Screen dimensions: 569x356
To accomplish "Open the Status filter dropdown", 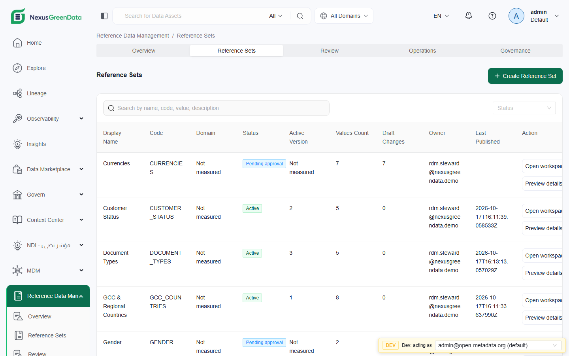I will click(524, 108).
